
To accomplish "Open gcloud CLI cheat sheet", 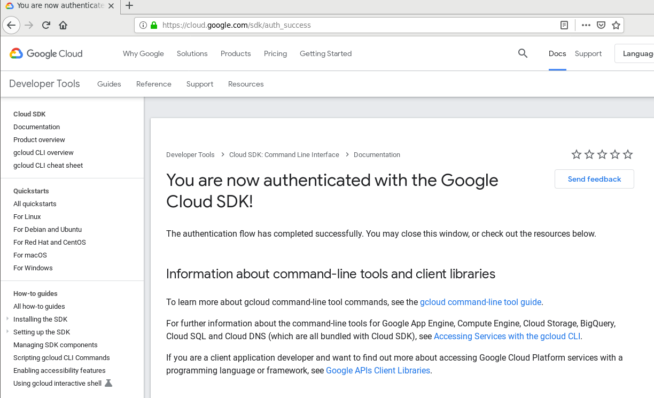I will pos(48,165).
